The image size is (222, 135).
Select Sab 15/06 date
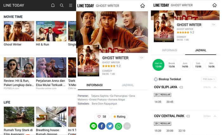tap(198, 65)
